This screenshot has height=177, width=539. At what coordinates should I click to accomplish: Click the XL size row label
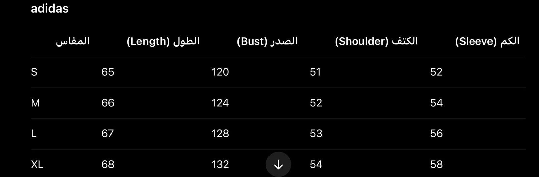[x=37, y=164]
